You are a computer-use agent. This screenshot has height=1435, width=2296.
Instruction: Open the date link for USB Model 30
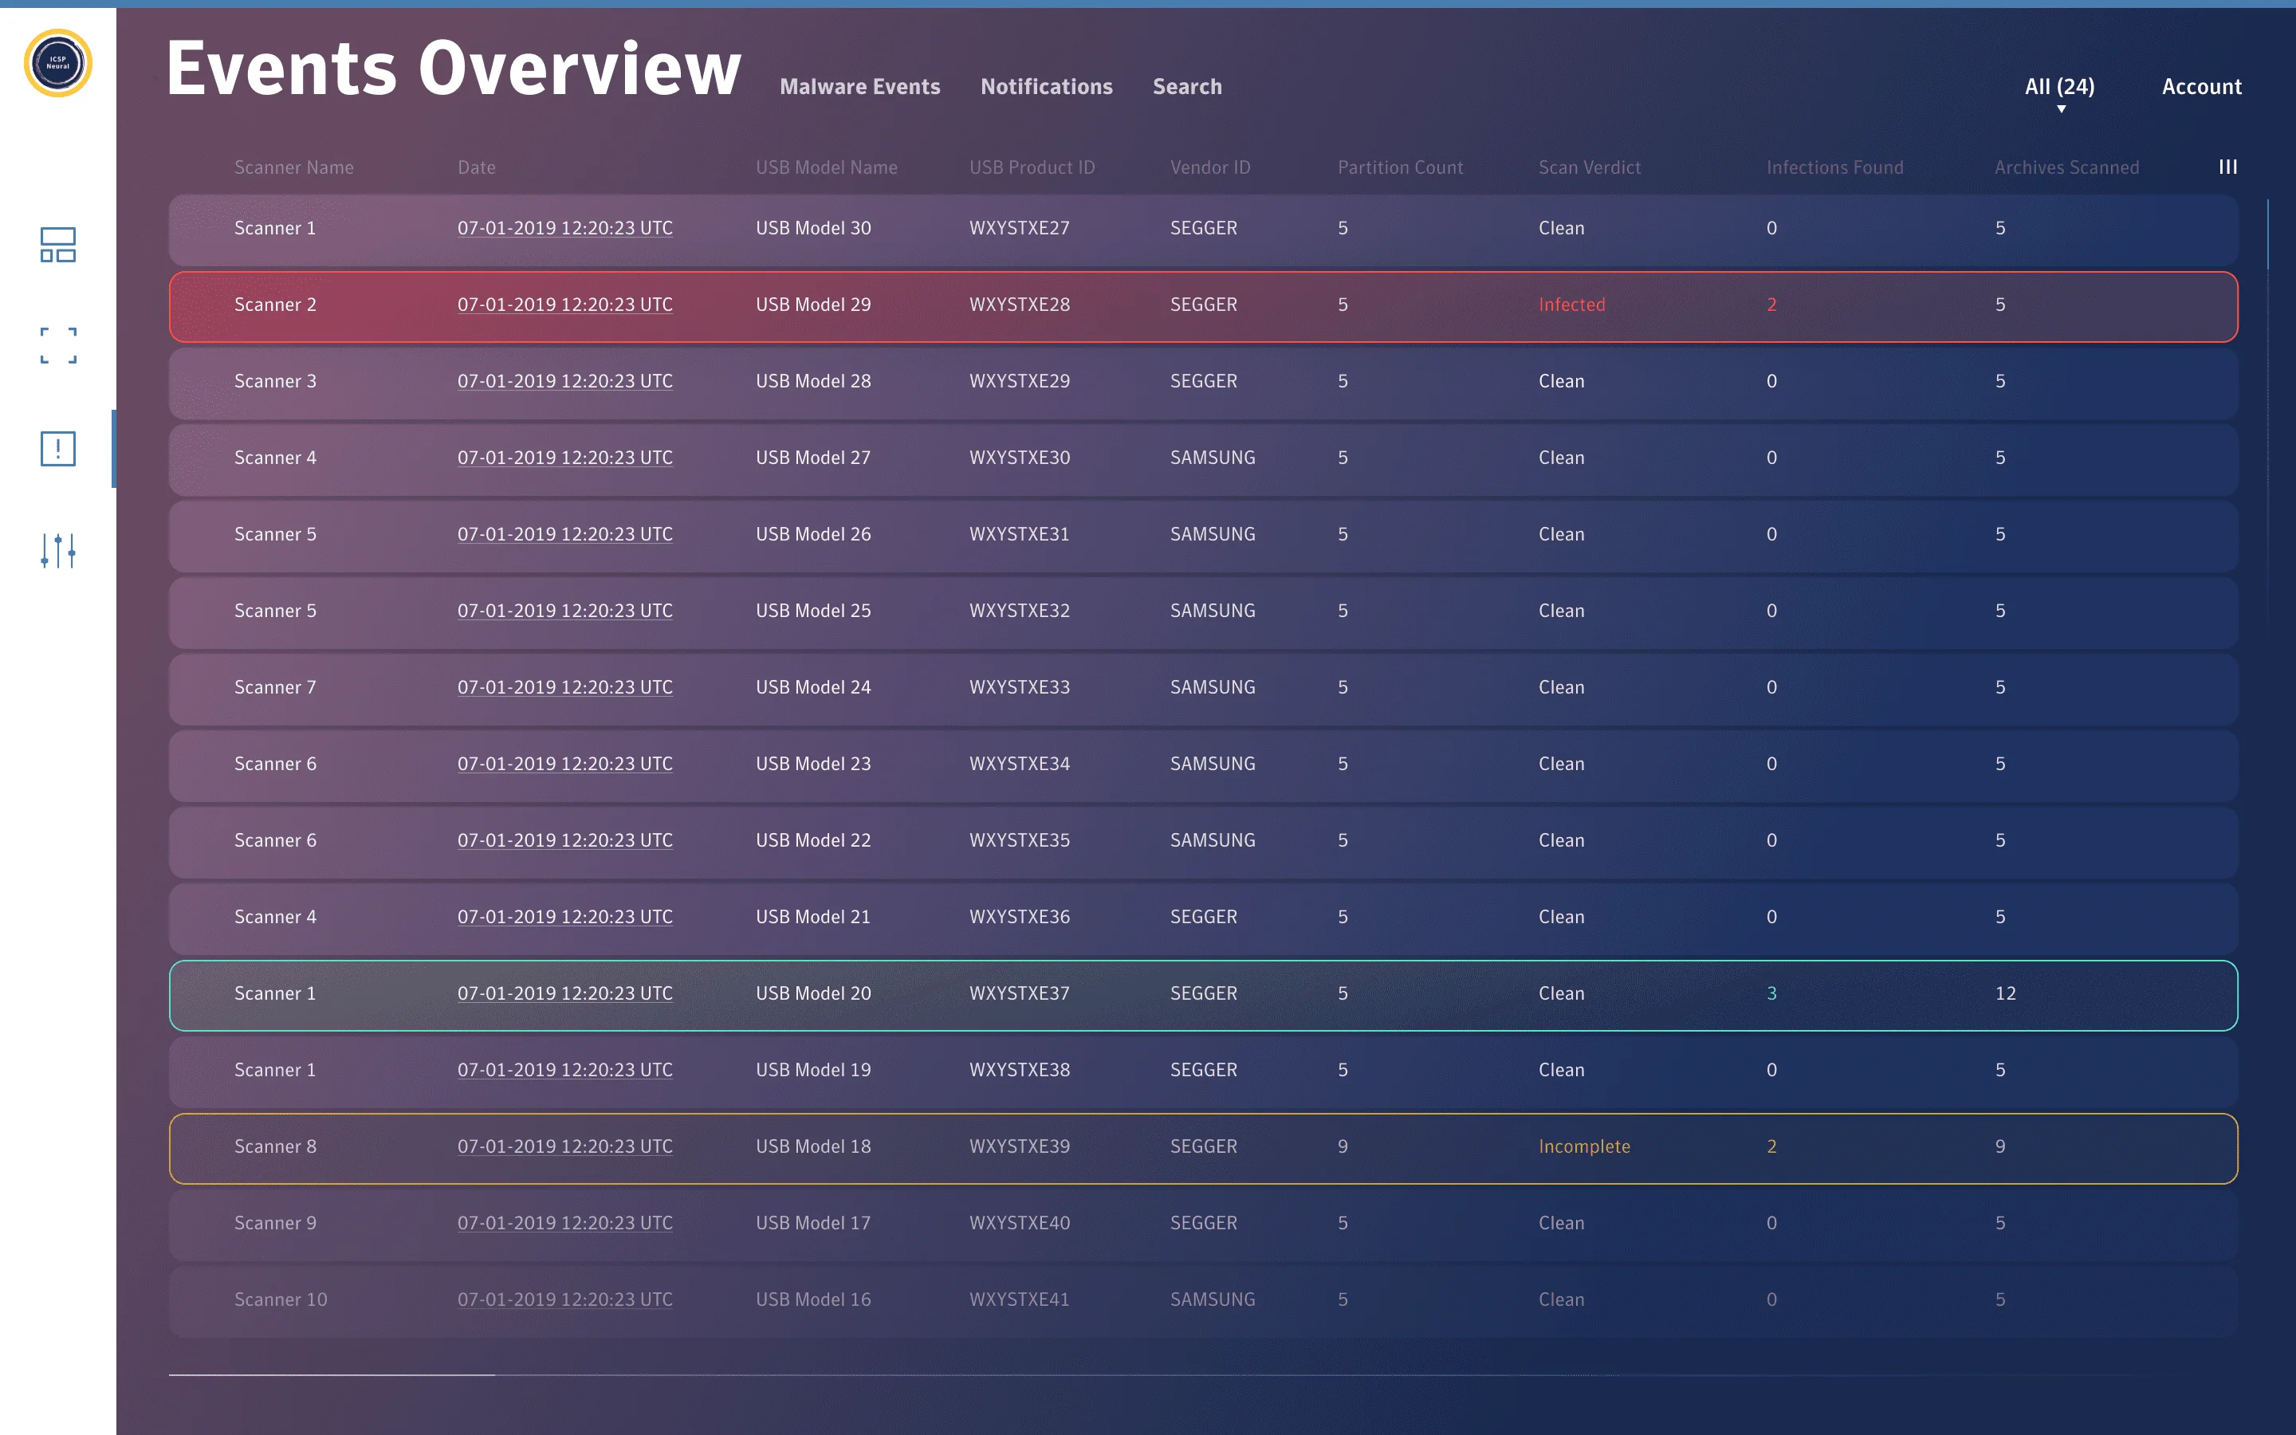(x=564, y=228)
